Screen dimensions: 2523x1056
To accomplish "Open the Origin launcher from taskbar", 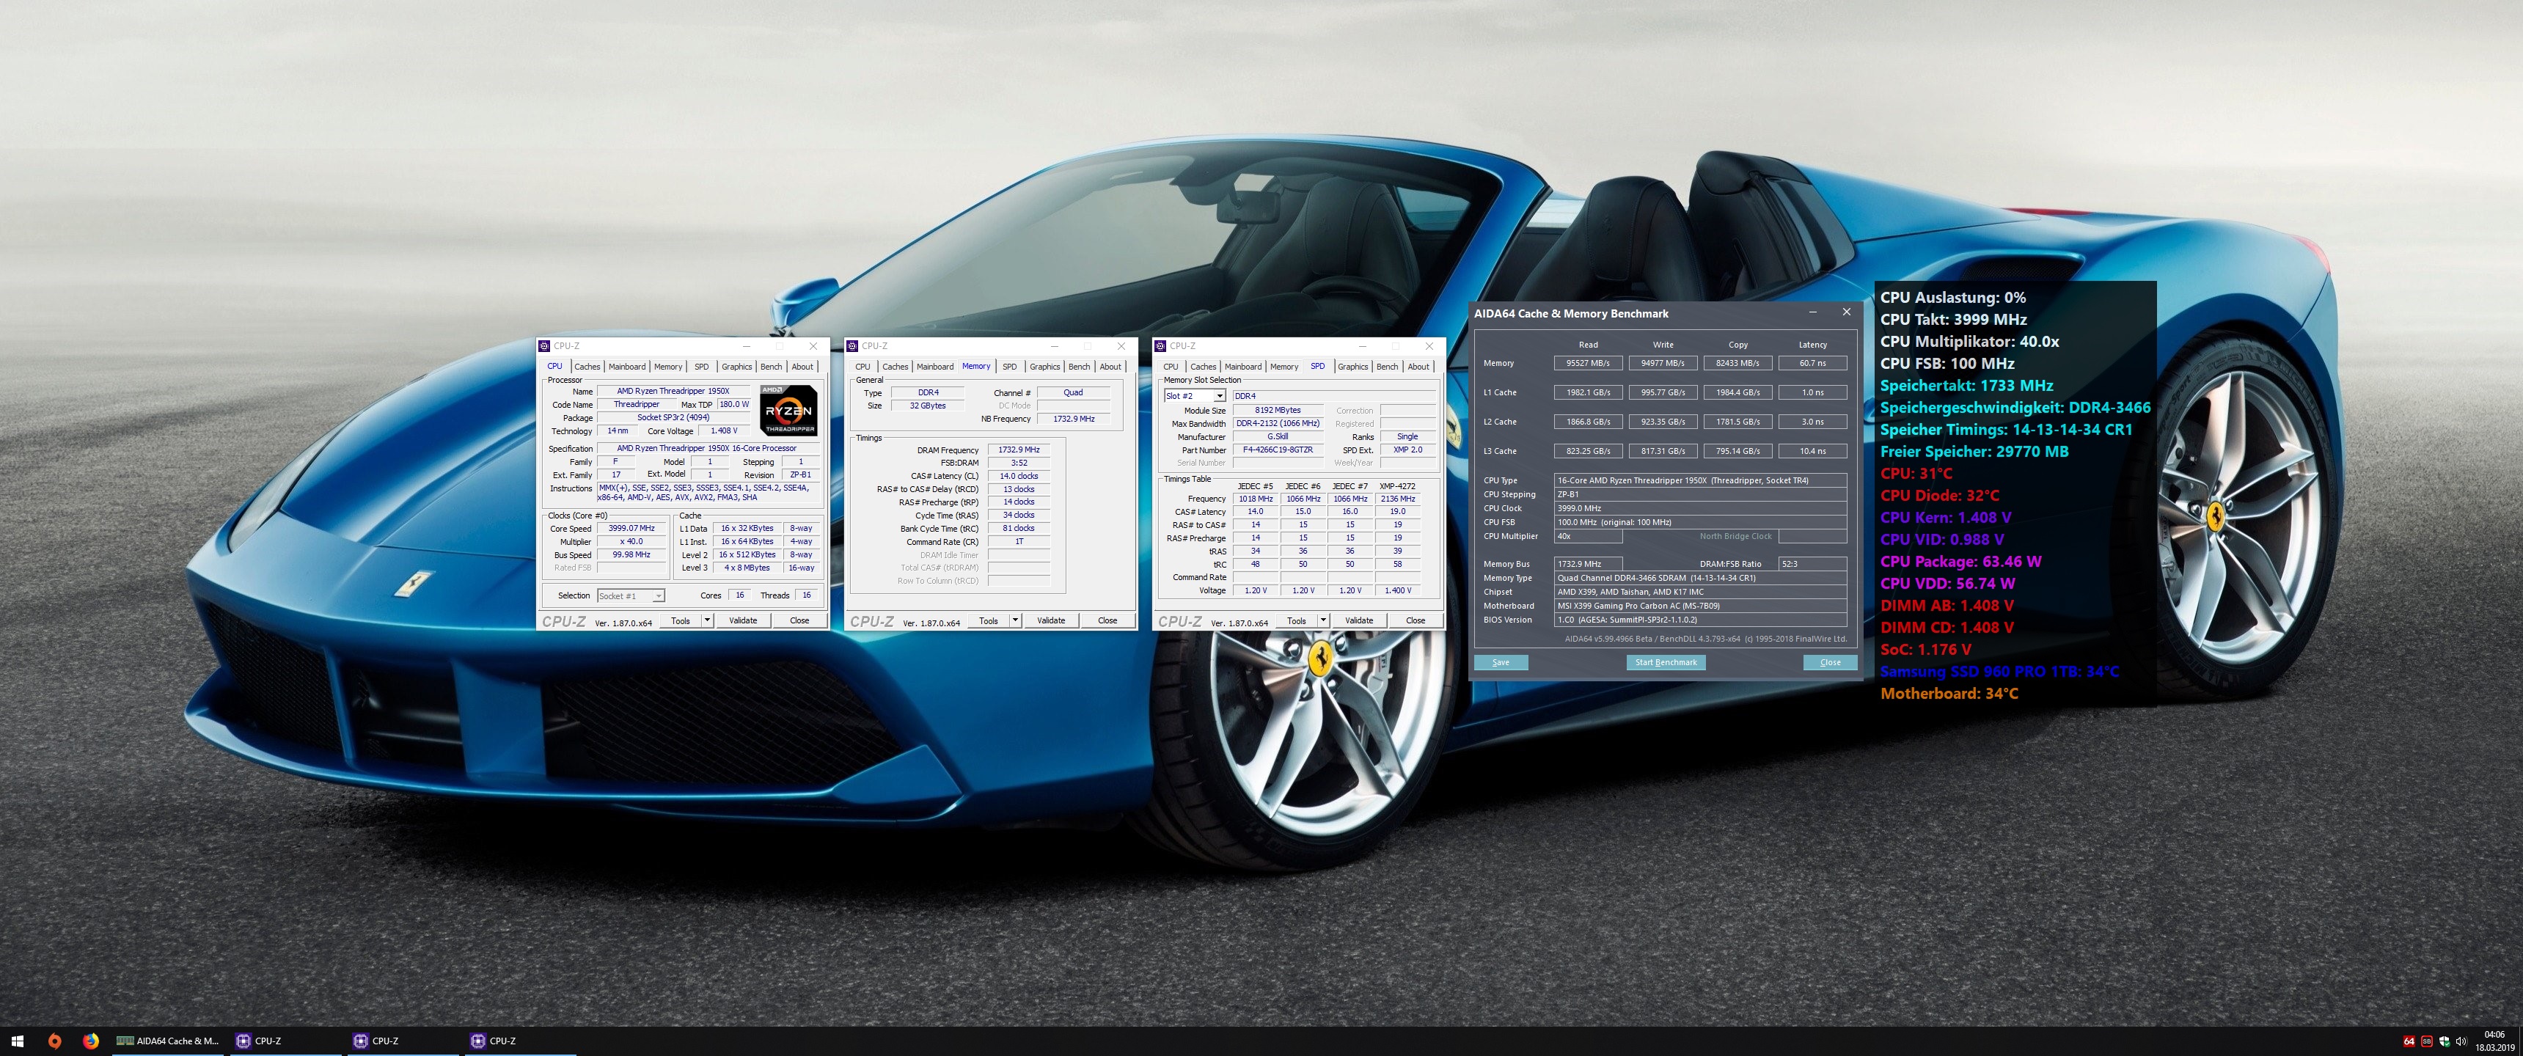I will point(55,1041).
